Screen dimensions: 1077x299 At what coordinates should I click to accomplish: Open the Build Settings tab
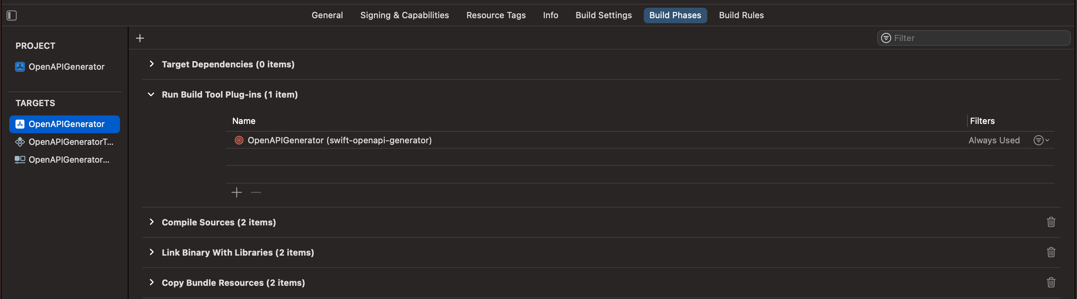603,15
